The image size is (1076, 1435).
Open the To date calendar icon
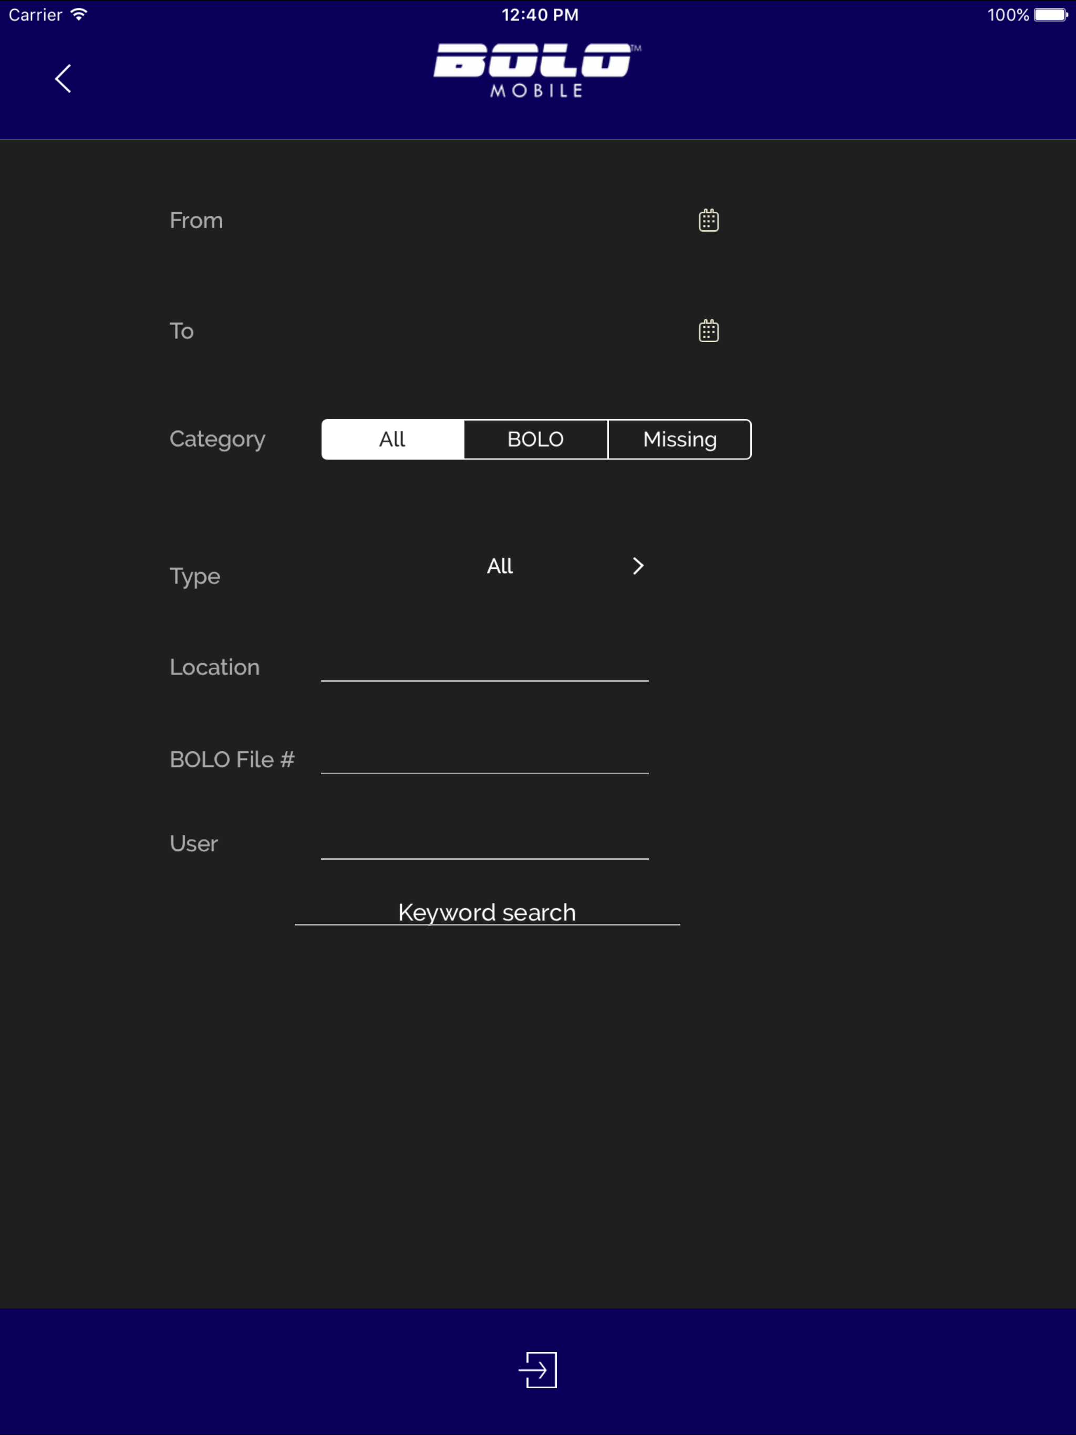(x=708, y=331)
